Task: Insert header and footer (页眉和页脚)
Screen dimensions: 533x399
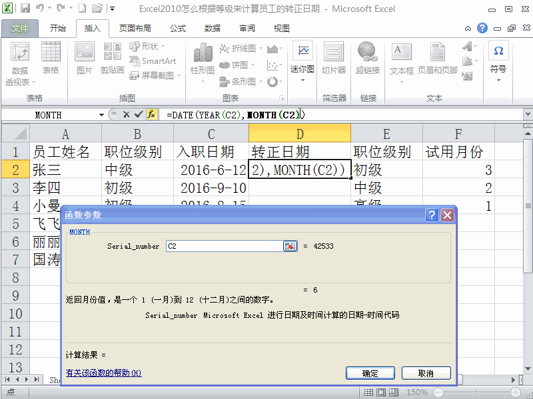Action: pos(438,58)
